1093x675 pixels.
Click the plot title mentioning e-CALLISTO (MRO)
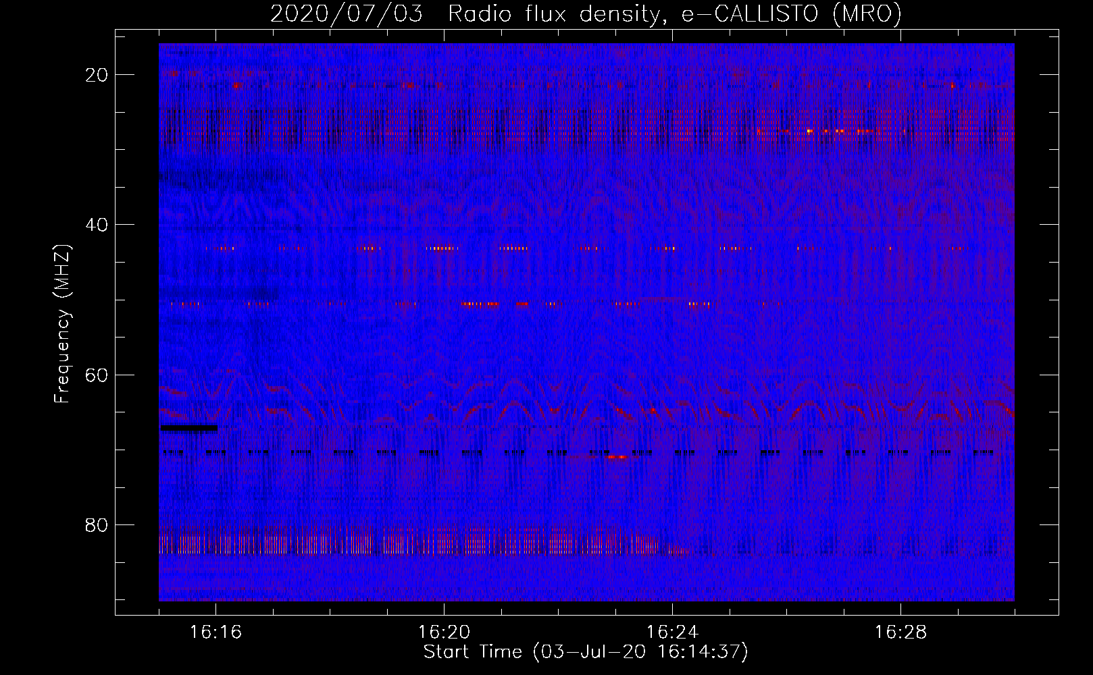click(x=586, y=13)
